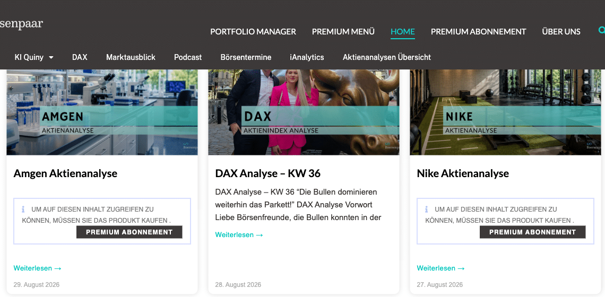Open the Amgen Aktienanalyse headline
The height and width of the screenshot is (297, 605).
pyautogui.click(x=65, y=173)
